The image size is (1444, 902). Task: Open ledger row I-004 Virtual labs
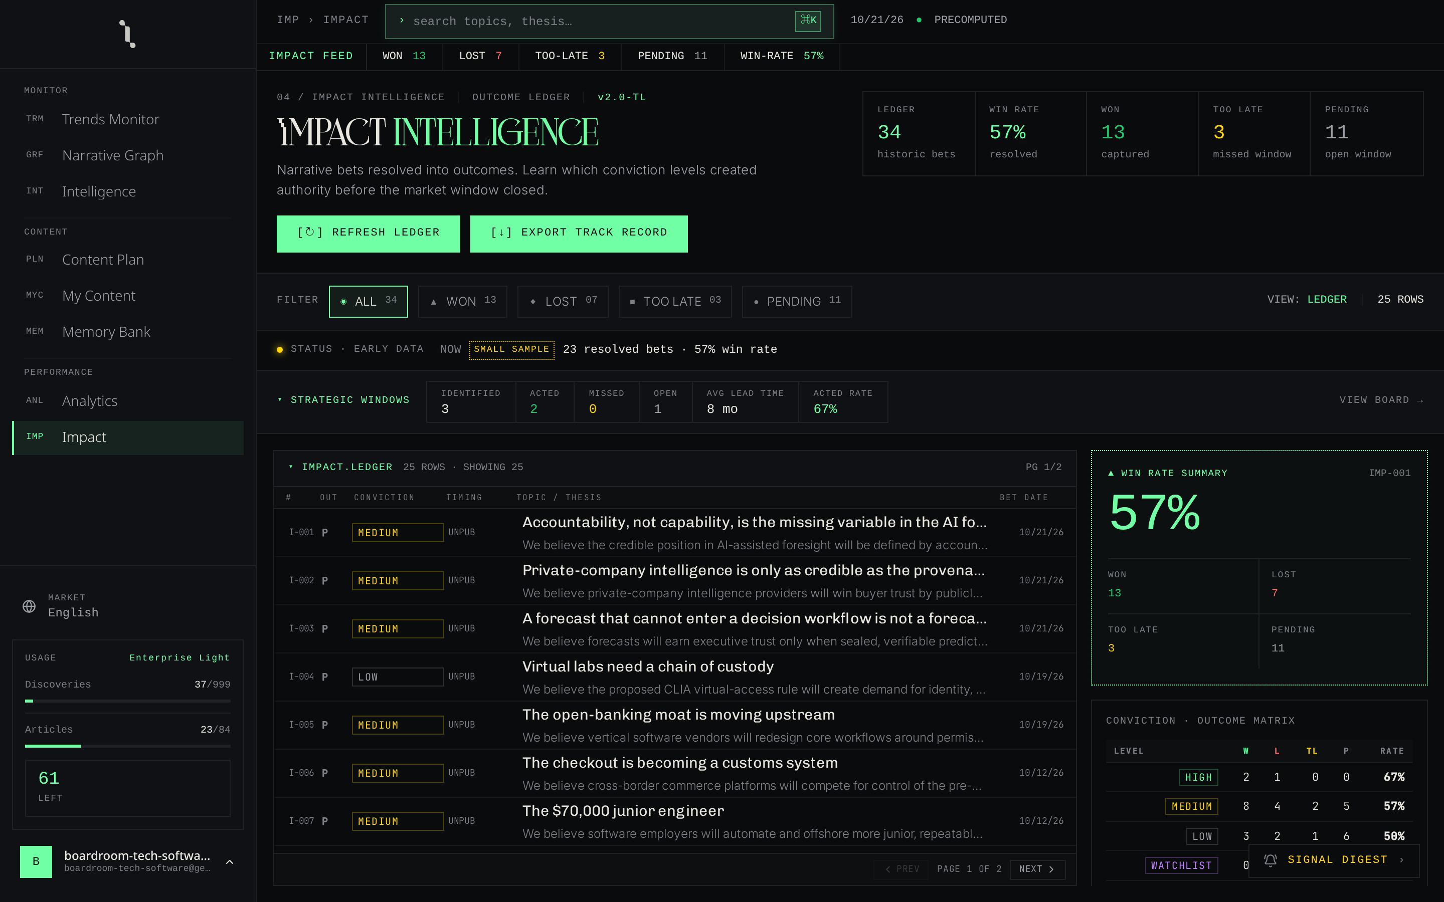pos(675,677)
